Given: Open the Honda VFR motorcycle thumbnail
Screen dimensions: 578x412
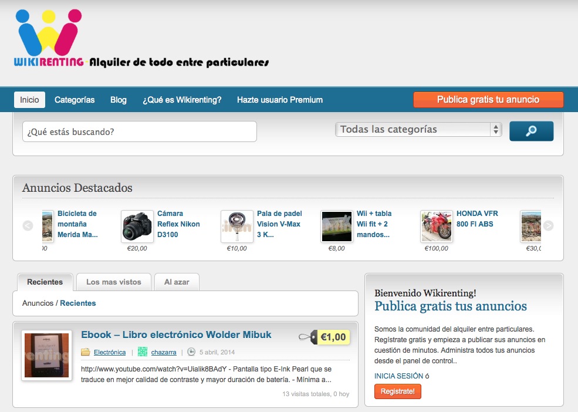Looking at the screenshot, I should click(437, 227).
